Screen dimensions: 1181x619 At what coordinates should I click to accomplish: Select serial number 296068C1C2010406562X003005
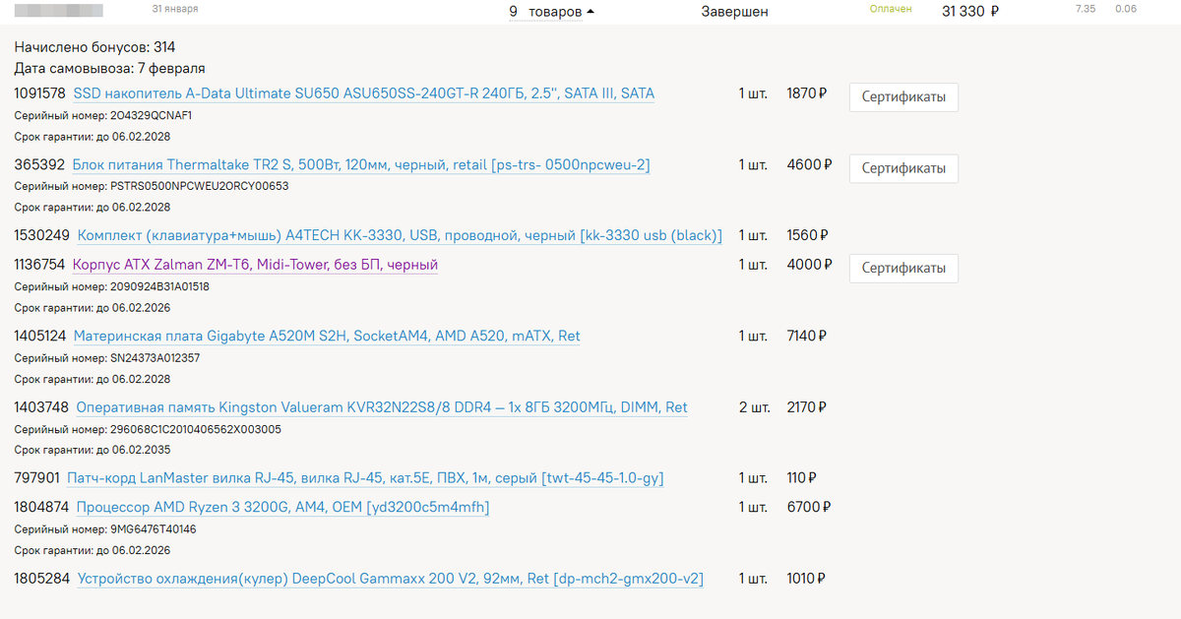[196, 429]
